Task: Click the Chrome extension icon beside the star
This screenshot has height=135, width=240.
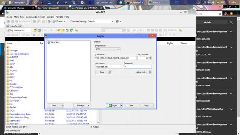Action: (x=226, y=13)
